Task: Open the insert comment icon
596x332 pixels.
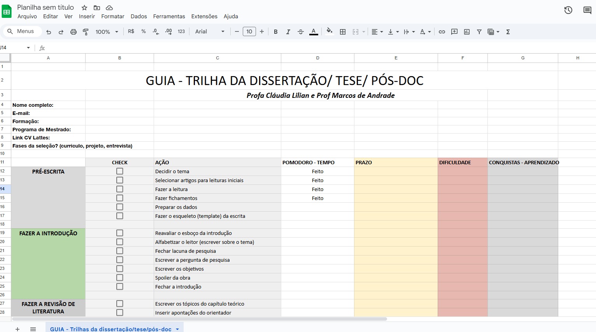Action: pyautogui.click(x=454, y=31)
